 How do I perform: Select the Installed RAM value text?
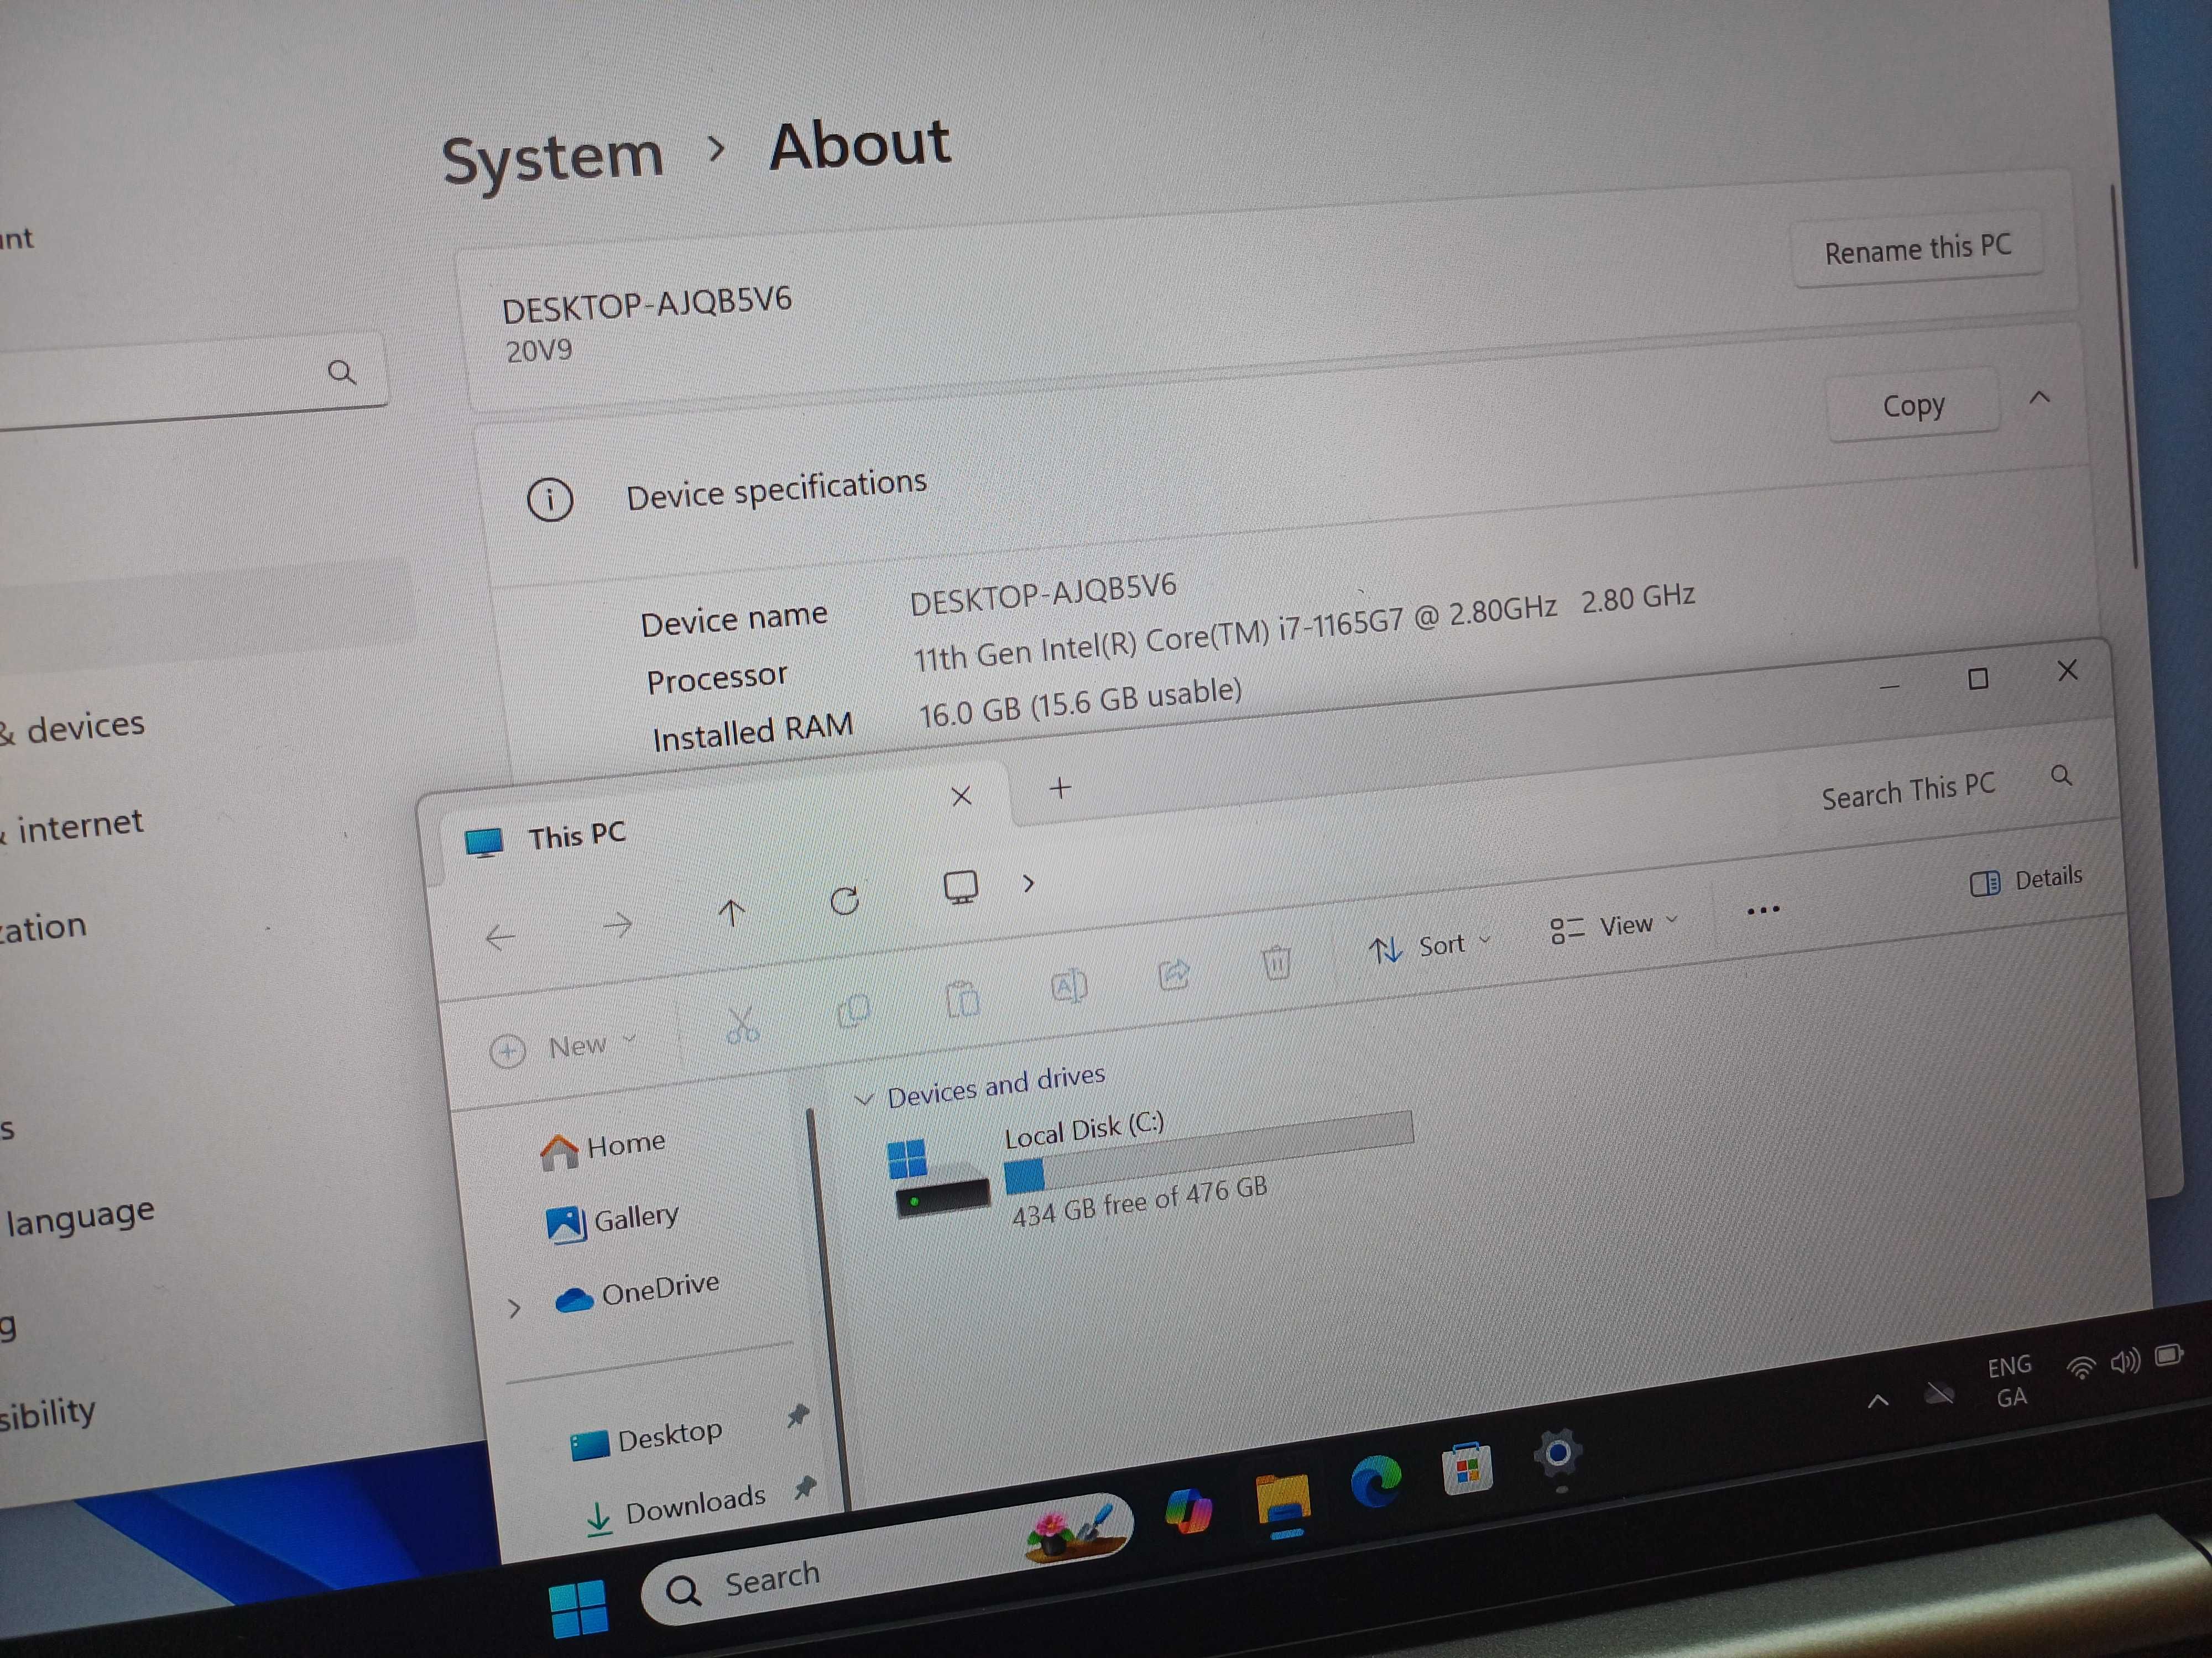pyautogui.click(x=1080, y=704)
